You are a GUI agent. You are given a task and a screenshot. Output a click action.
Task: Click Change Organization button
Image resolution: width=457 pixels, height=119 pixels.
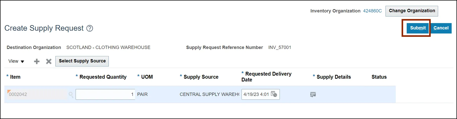412,11
